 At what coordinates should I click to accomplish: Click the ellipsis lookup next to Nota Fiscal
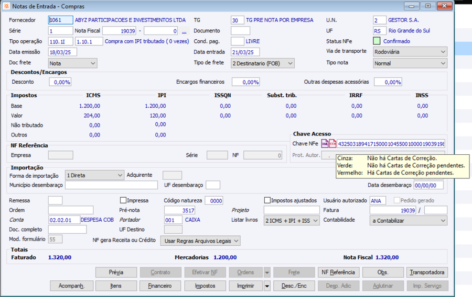(x=184, y=31)
